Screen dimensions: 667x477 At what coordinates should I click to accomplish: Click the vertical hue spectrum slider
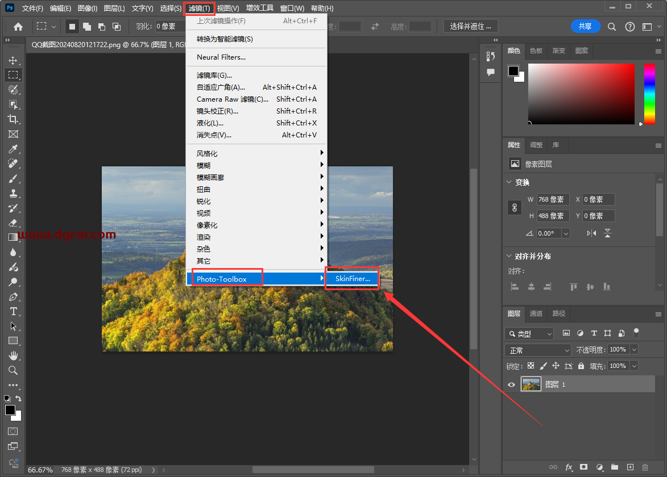[x=649, y=94]
